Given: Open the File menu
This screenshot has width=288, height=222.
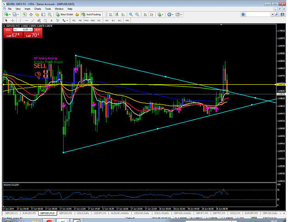Looking at the screenshot, I should (x=10, y=9).
